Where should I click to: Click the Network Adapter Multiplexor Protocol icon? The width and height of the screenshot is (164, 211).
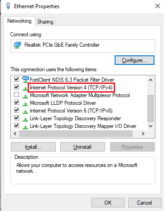point(25,97)
